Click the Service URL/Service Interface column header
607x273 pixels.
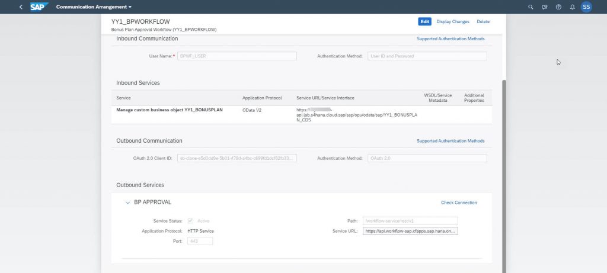click(325, 98)
